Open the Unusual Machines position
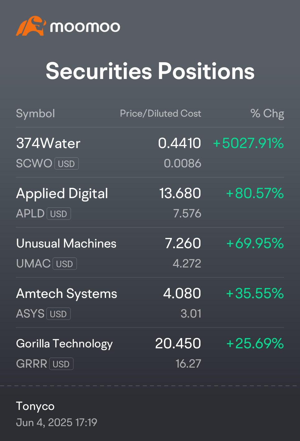Viewport: 300px width, 441px height. click(x=150, y=253)
